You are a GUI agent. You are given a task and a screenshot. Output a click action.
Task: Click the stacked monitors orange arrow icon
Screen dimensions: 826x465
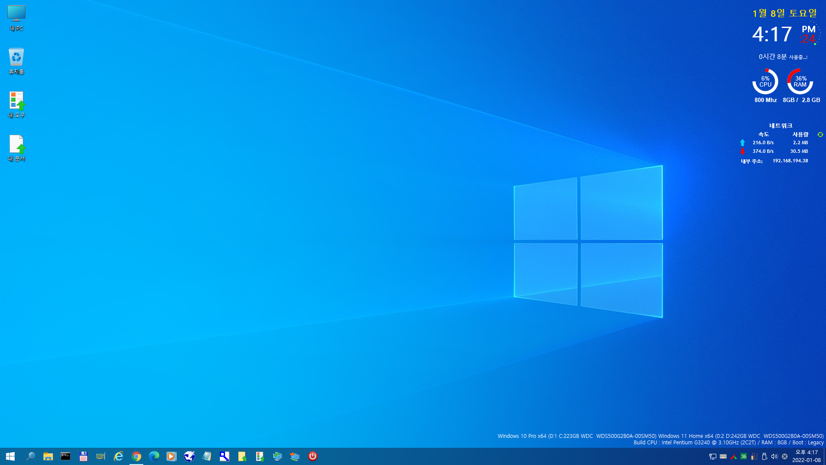[295, 456]
